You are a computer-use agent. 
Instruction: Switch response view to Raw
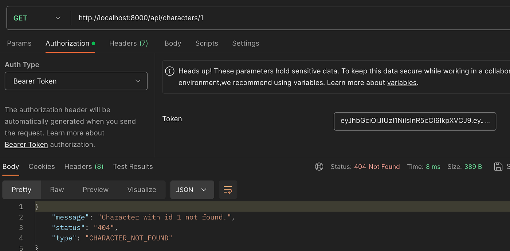[x=57, y=190]
